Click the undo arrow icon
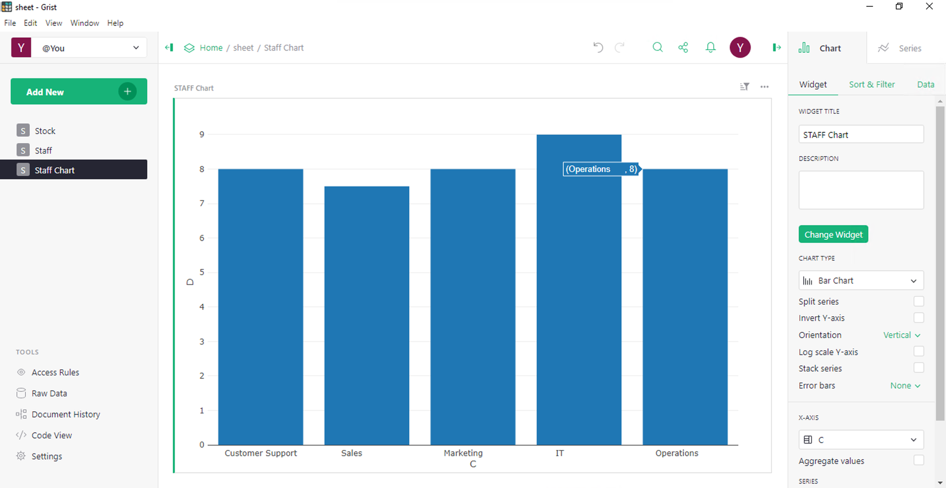Viewport: 946px width, 488px height. click(598, 48)
